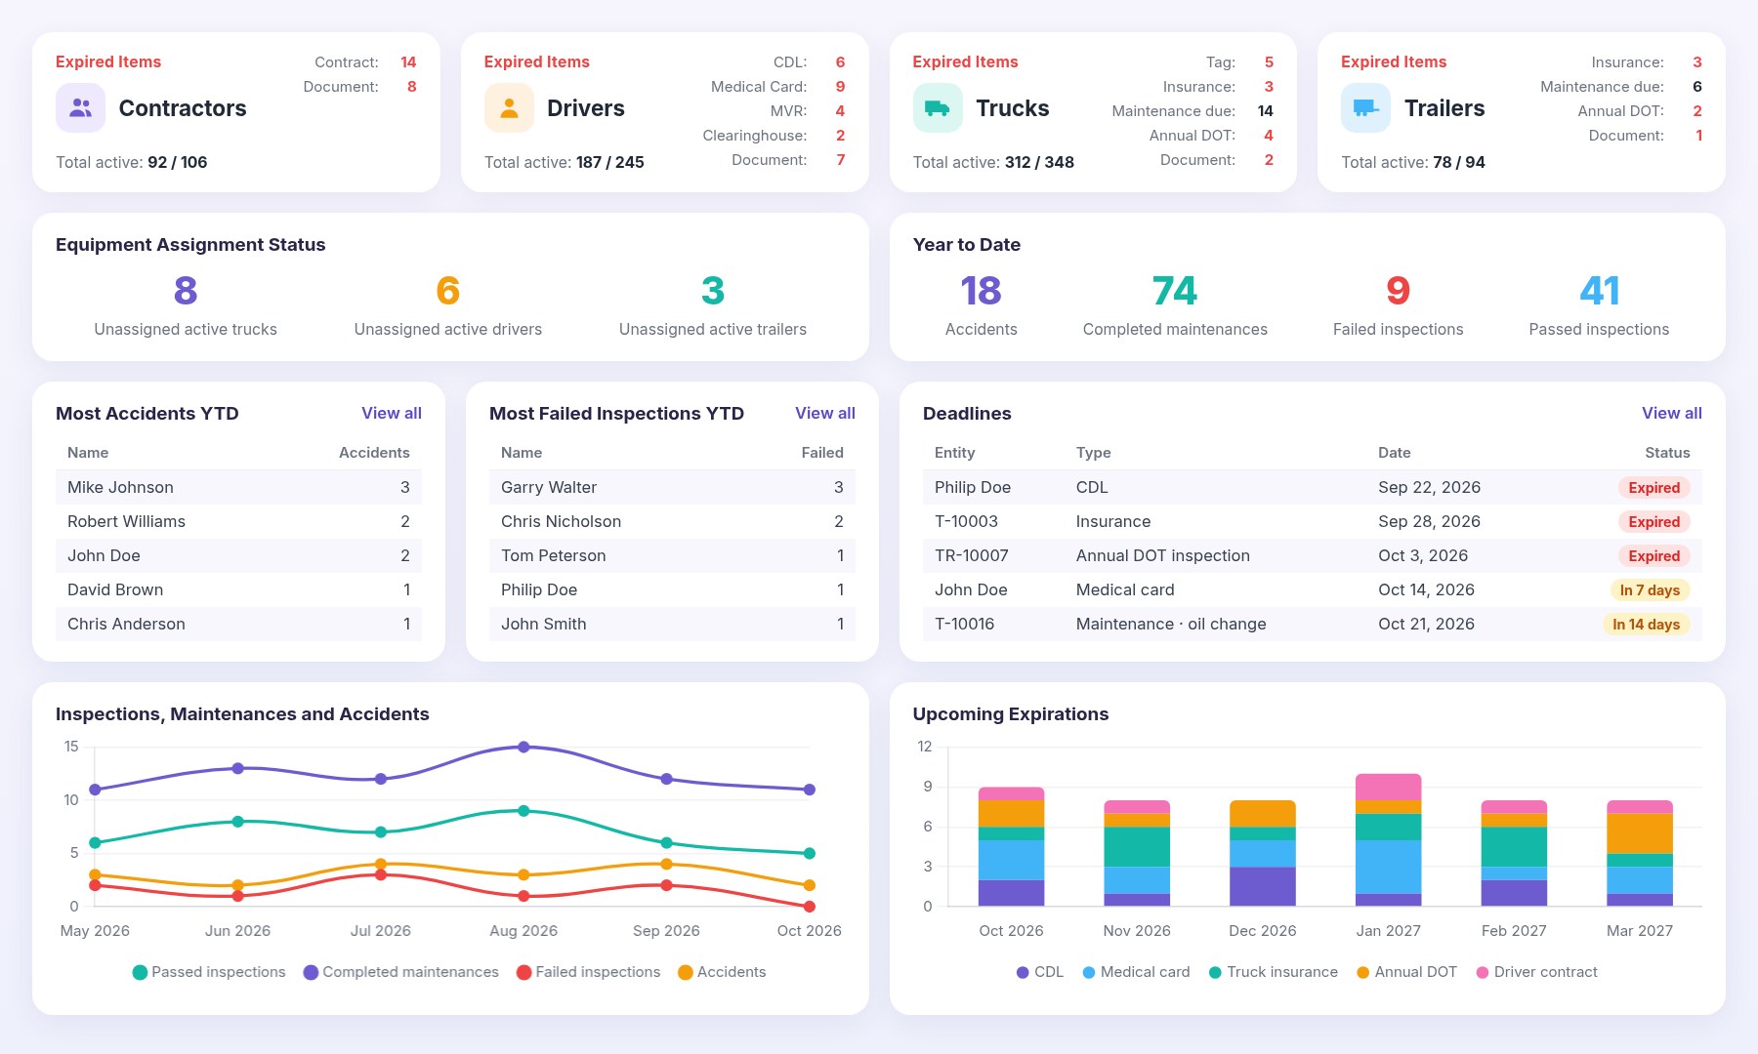Click the 8 Unassigned active trucks count

[186, 291]
